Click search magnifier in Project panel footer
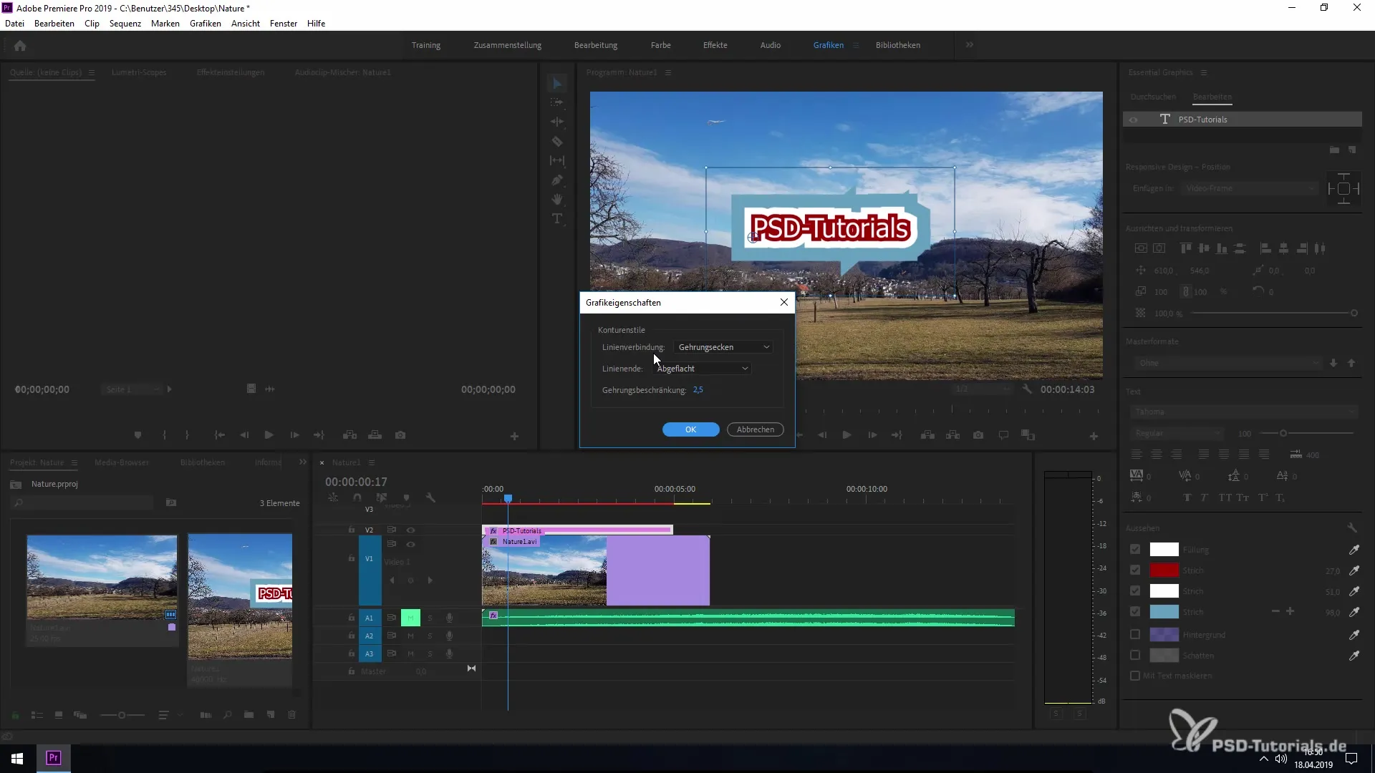This screenshot has height=773, width=1375. [227, 715]
